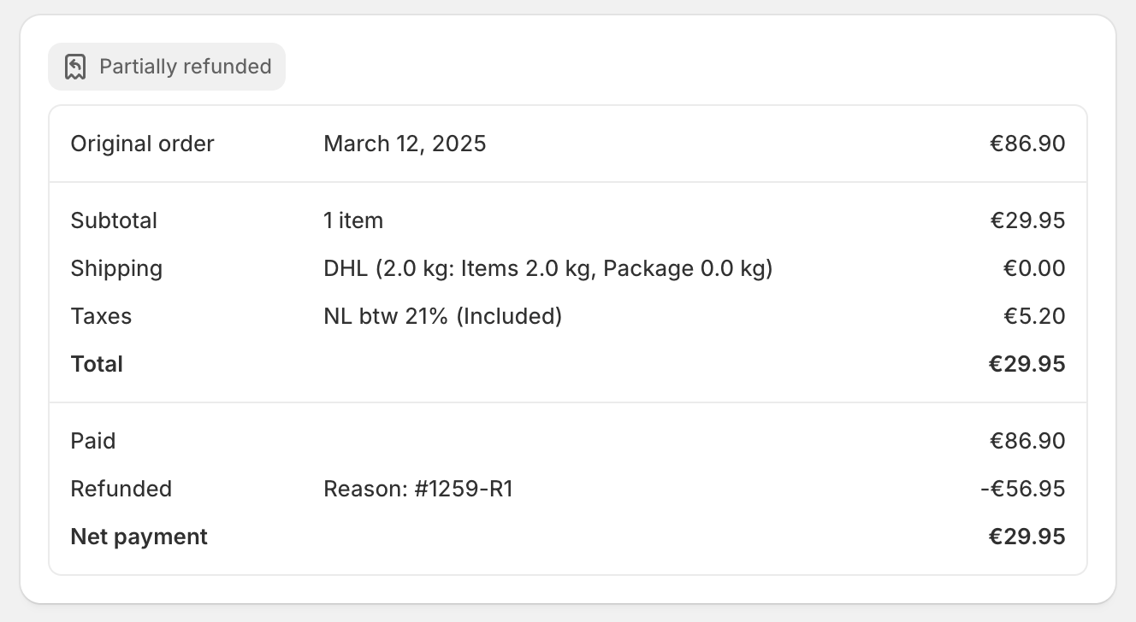Click the March 12, 2025 order date
Viewport: 1136px width, 622px height.
point(405,144)
